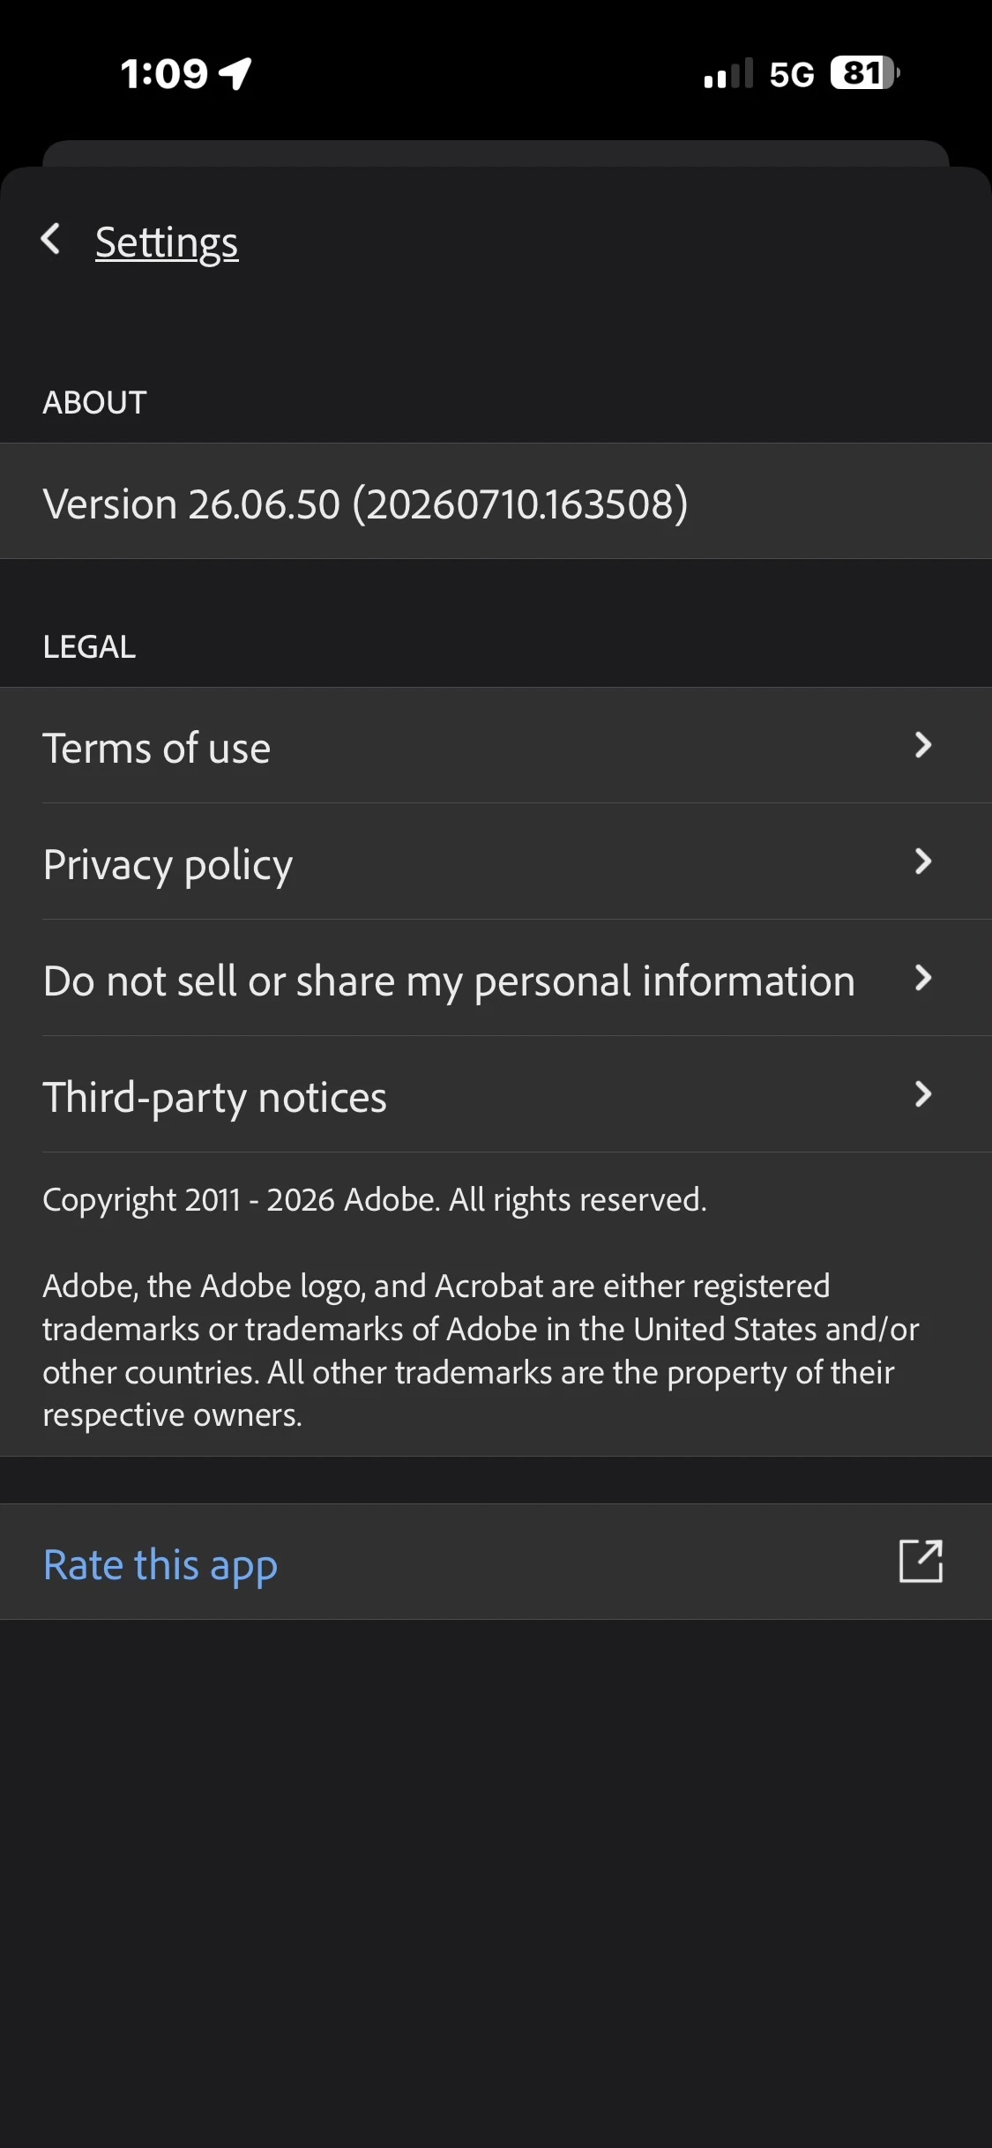The width and height of the screenshot is (992, 2148).
Task: Tap the 5G network indicator
Action: (x=792, y=75)
